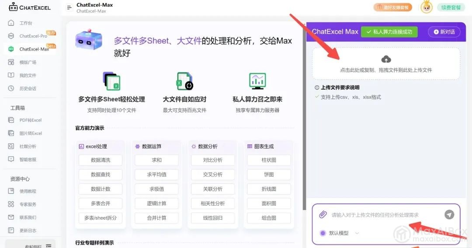This screenshot has width=472, height=248.
Task: Click the 数据计数 demo button
Action: click(x=101, y=189)
